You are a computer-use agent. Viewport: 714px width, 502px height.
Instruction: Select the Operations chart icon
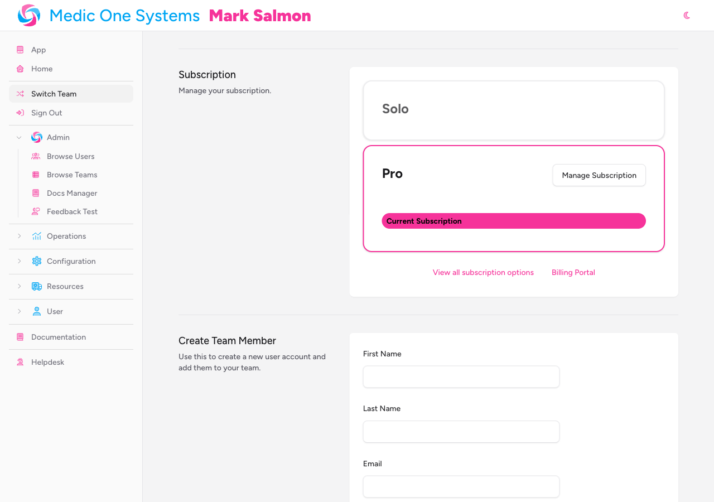click(x=36, y=236)
